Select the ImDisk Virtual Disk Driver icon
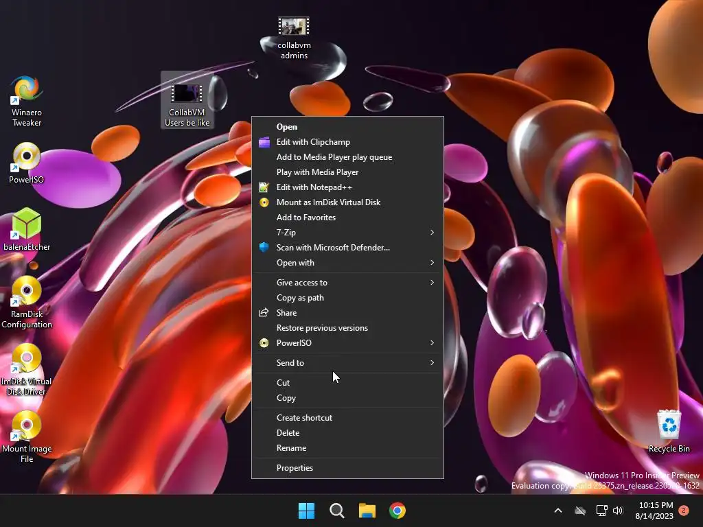The width and height of the screenshot is (703, 527). (27, 369)
